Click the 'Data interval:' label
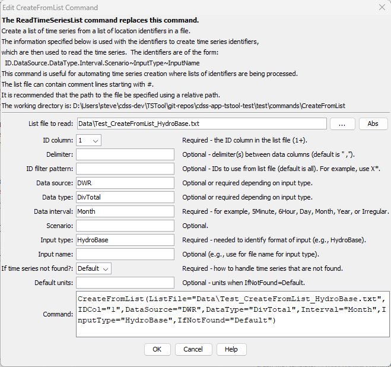 [x=53, y=211]
